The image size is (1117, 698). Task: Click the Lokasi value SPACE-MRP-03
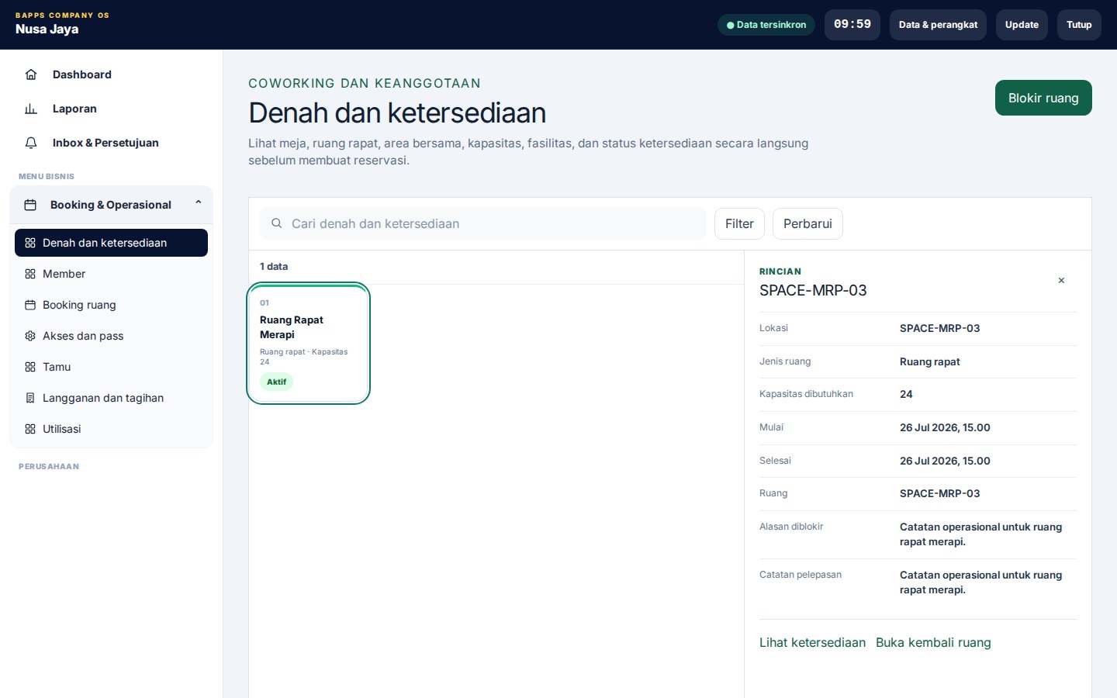click(x=939, y=328)
